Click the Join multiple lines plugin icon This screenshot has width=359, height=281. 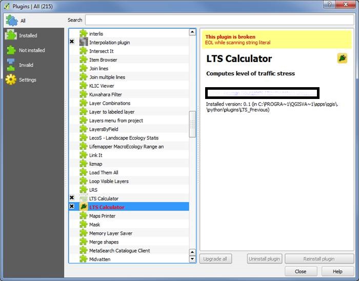pos(83,77)
